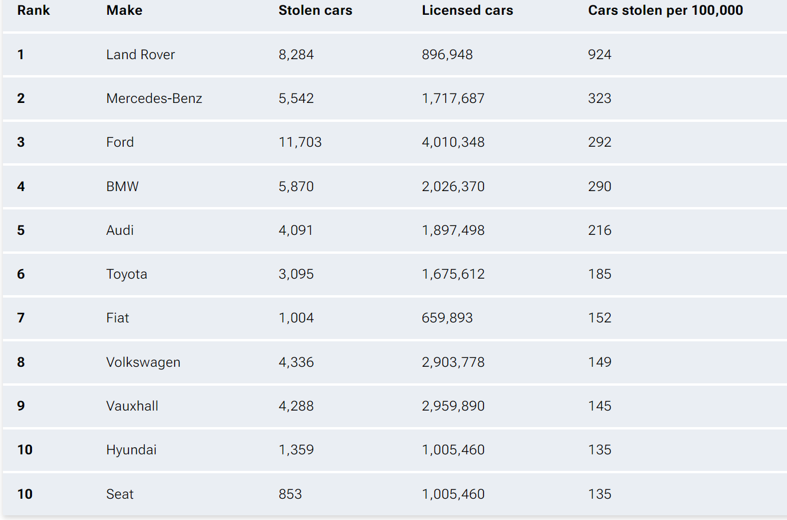This screenshot has width=787, height=520.
Task: Click Land Rover's 924 per 100,000 value
Action: pyautogui.click(x=599, y=54)
